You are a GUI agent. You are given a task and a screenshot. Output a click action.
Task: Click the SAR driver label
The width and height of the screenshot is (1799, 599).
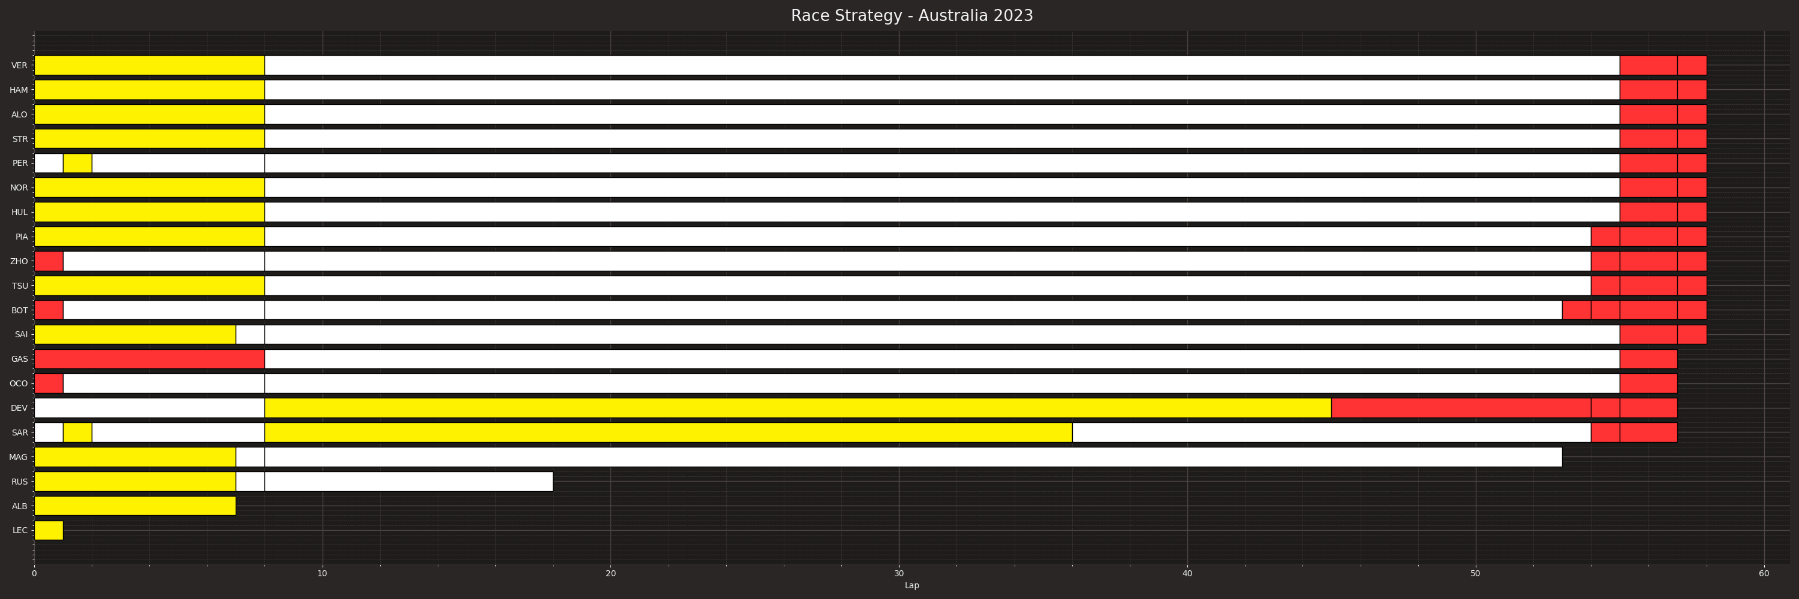(20, 432)
